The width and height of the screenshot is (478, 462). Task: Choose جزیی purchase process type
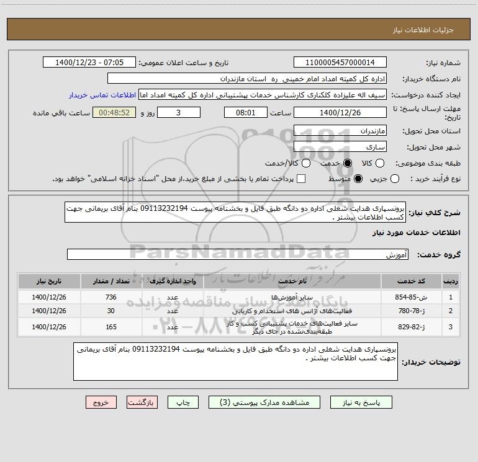point(394,179)
